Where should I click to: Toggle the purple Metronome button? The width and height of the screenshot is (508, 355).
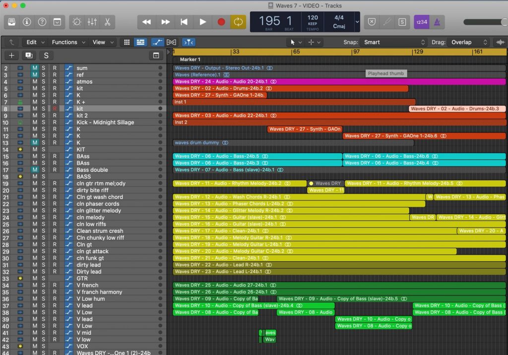(437, 22)
